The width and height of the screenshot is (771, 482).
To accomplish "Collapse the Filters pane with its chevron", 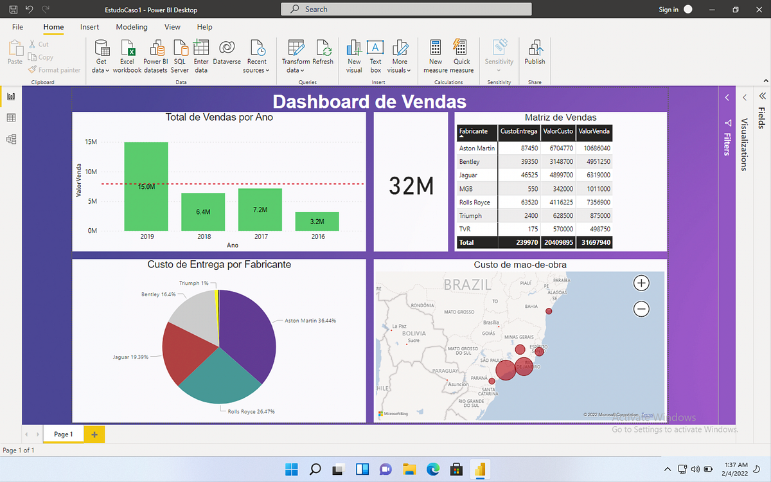I will 727,97.
